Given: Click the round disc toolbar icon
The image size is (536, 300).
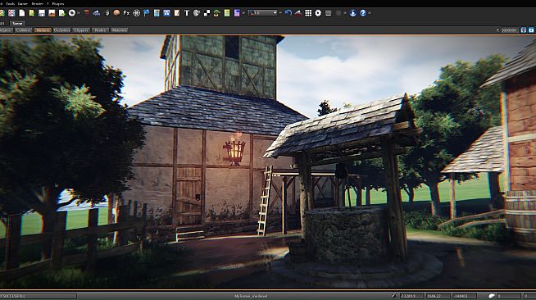Looking at the screenshot, I should tap(72, 13).
